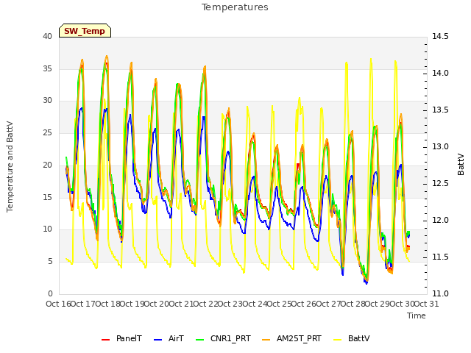This screenshot has height=353, width=471.
Task: Click the 40 left axis tick label
Action: (47, 37)
